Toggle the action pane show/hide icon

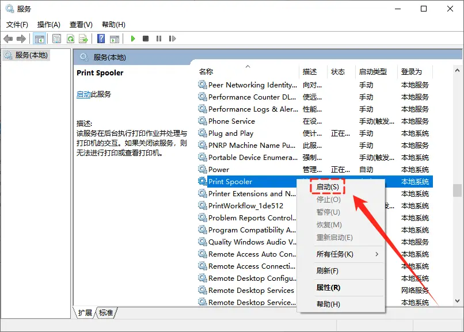(115, 39)
